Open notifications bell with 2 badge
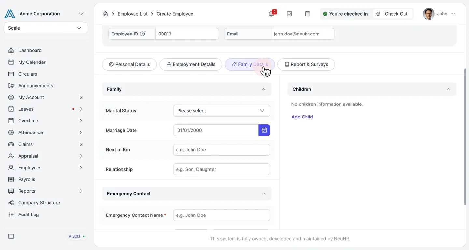The height and width of the screenshot is (250, 469). [272, 13]
